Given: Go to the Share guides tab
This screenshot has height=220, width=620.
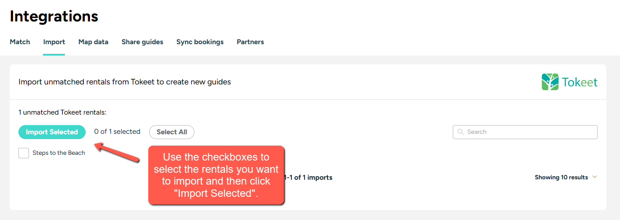Looking at the screenshot, I should tap(142, 42).
